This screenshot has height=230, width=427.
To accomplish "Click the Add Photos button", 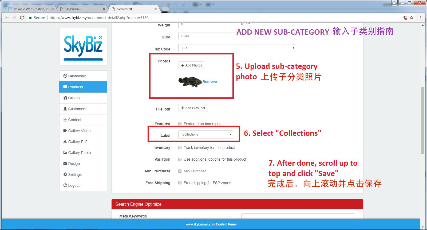I will [192, 65].
